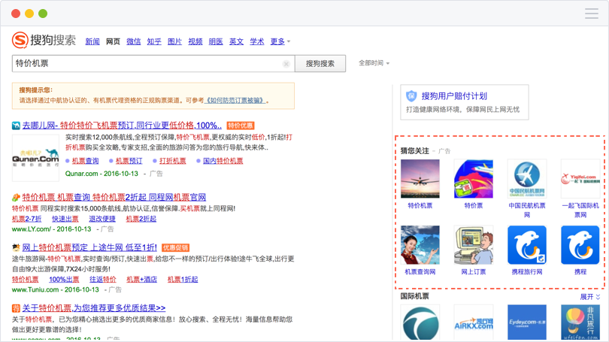Open the 网上特价机票预定 上途牛网 result

(89, 247)
